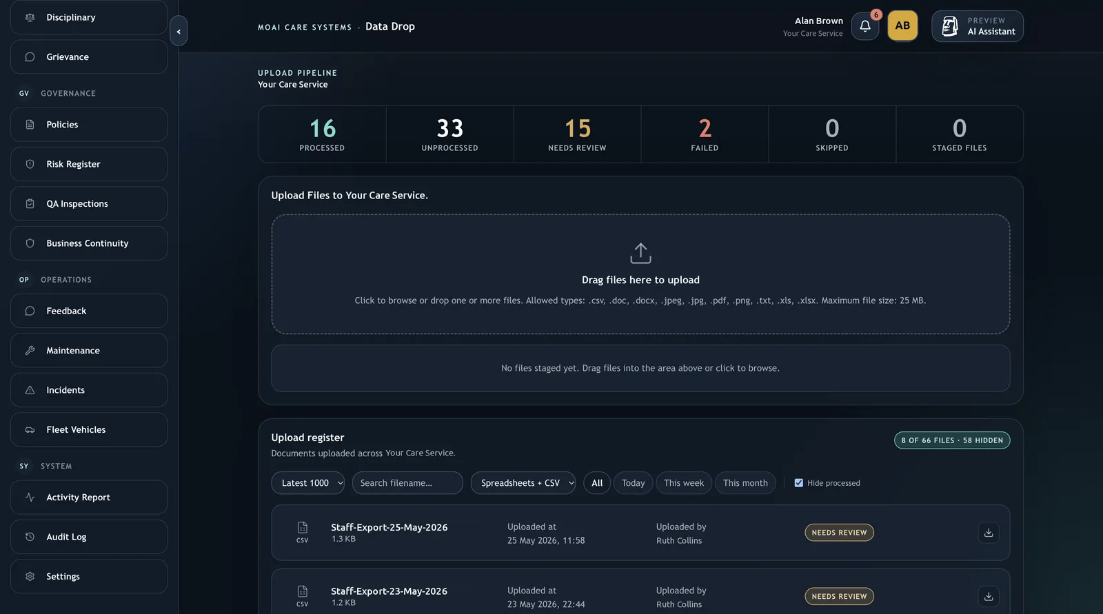This screenshot has height=614, width=1103.
Task: Click the Activity Report pulse icon
Action: pyautogui.click(x=30, y=498)
